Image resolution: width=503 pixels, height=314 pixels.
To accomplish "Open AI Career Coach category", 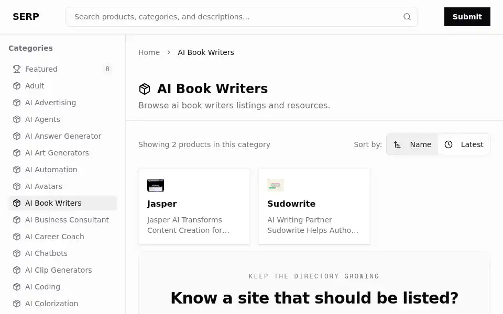I will click(63, 237).
